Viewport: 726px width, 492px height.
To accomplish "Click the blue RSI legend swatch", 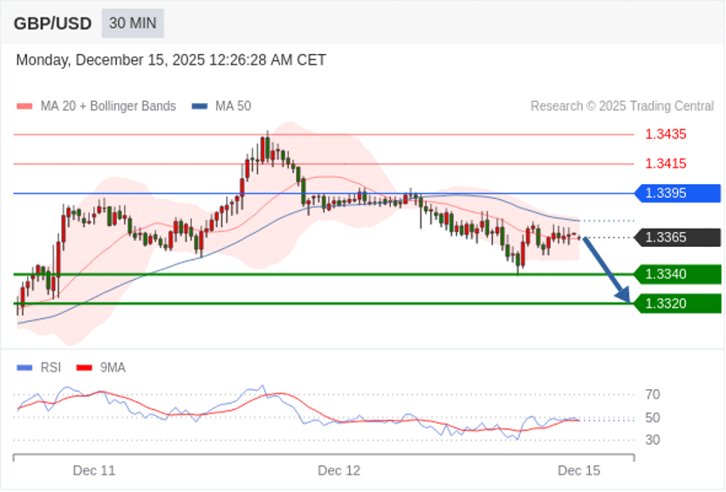I will (24, 368).
